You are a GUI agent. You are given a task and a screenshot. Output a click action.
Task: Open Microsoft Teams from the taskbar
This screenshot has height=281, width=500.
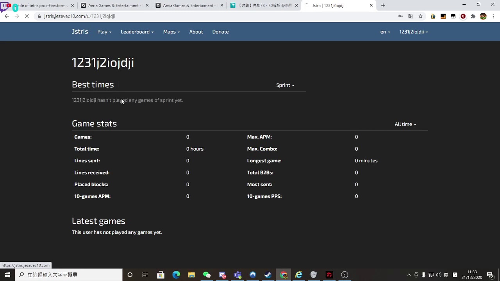tap(237, 275)
